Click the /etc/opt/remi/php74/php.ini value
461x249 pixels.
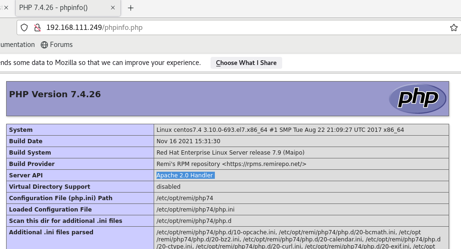195,210
